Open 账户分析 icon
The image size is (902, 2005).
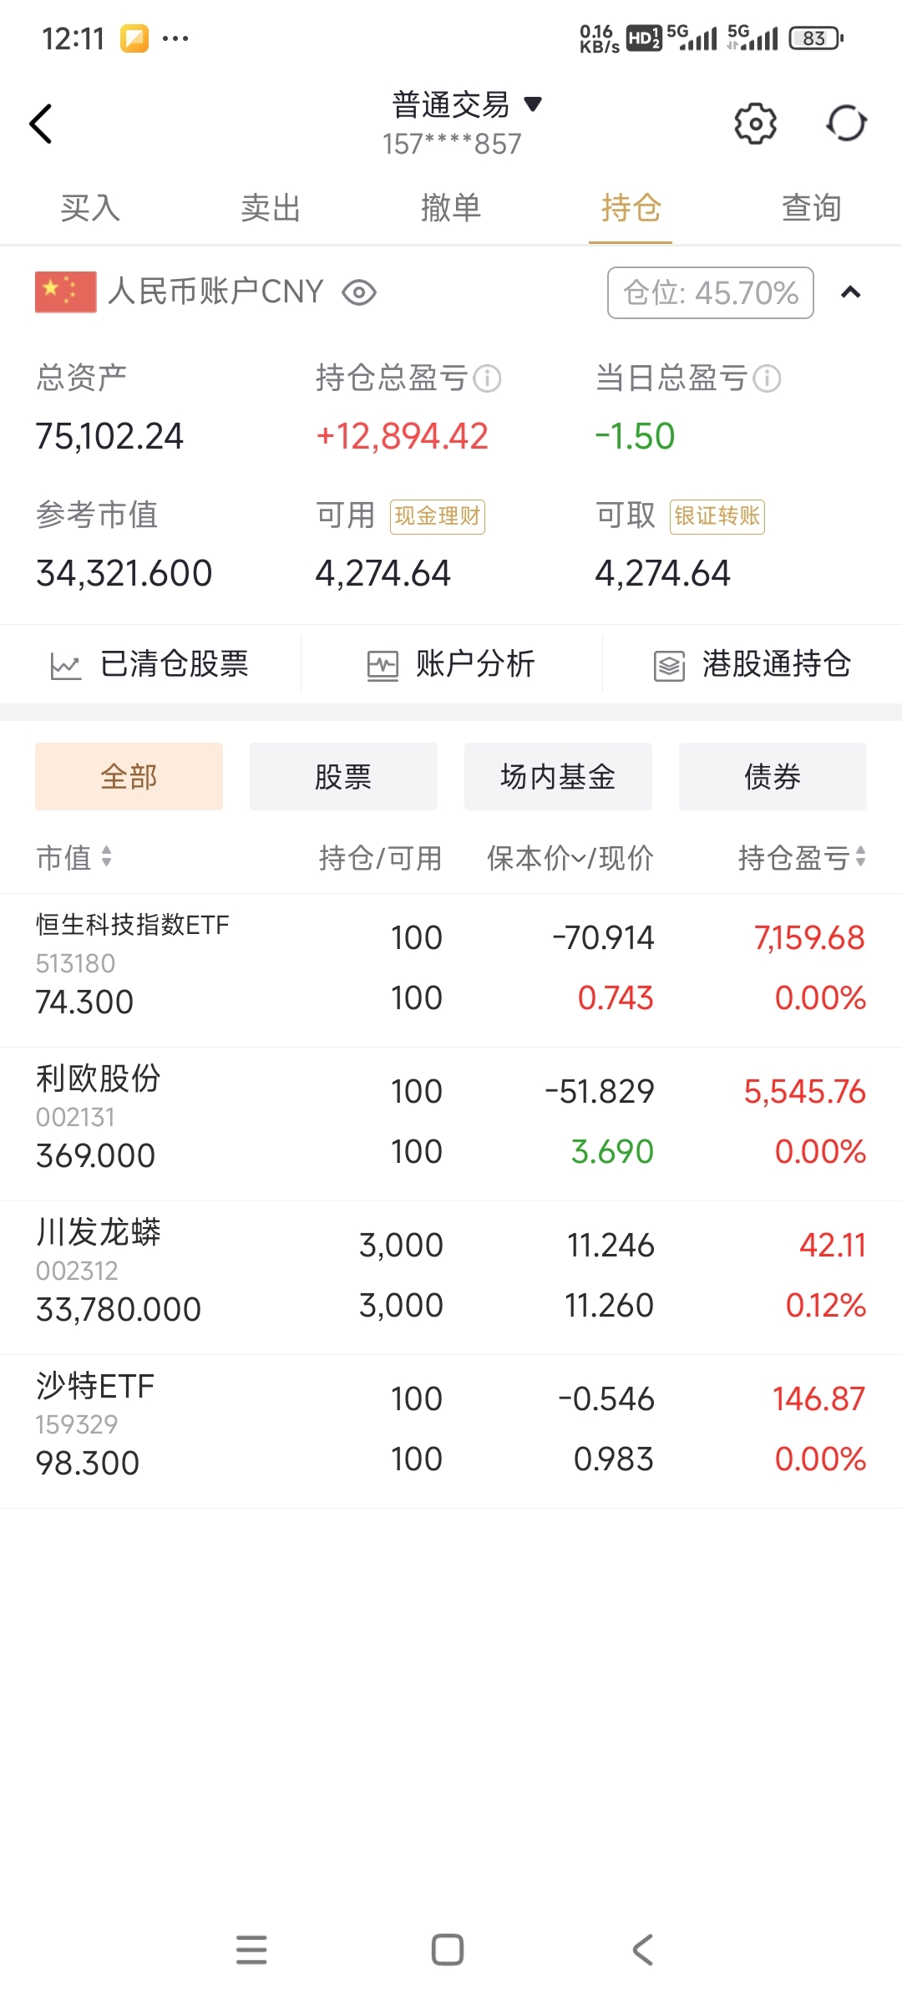pyautogui.click(x=383, y=666)
